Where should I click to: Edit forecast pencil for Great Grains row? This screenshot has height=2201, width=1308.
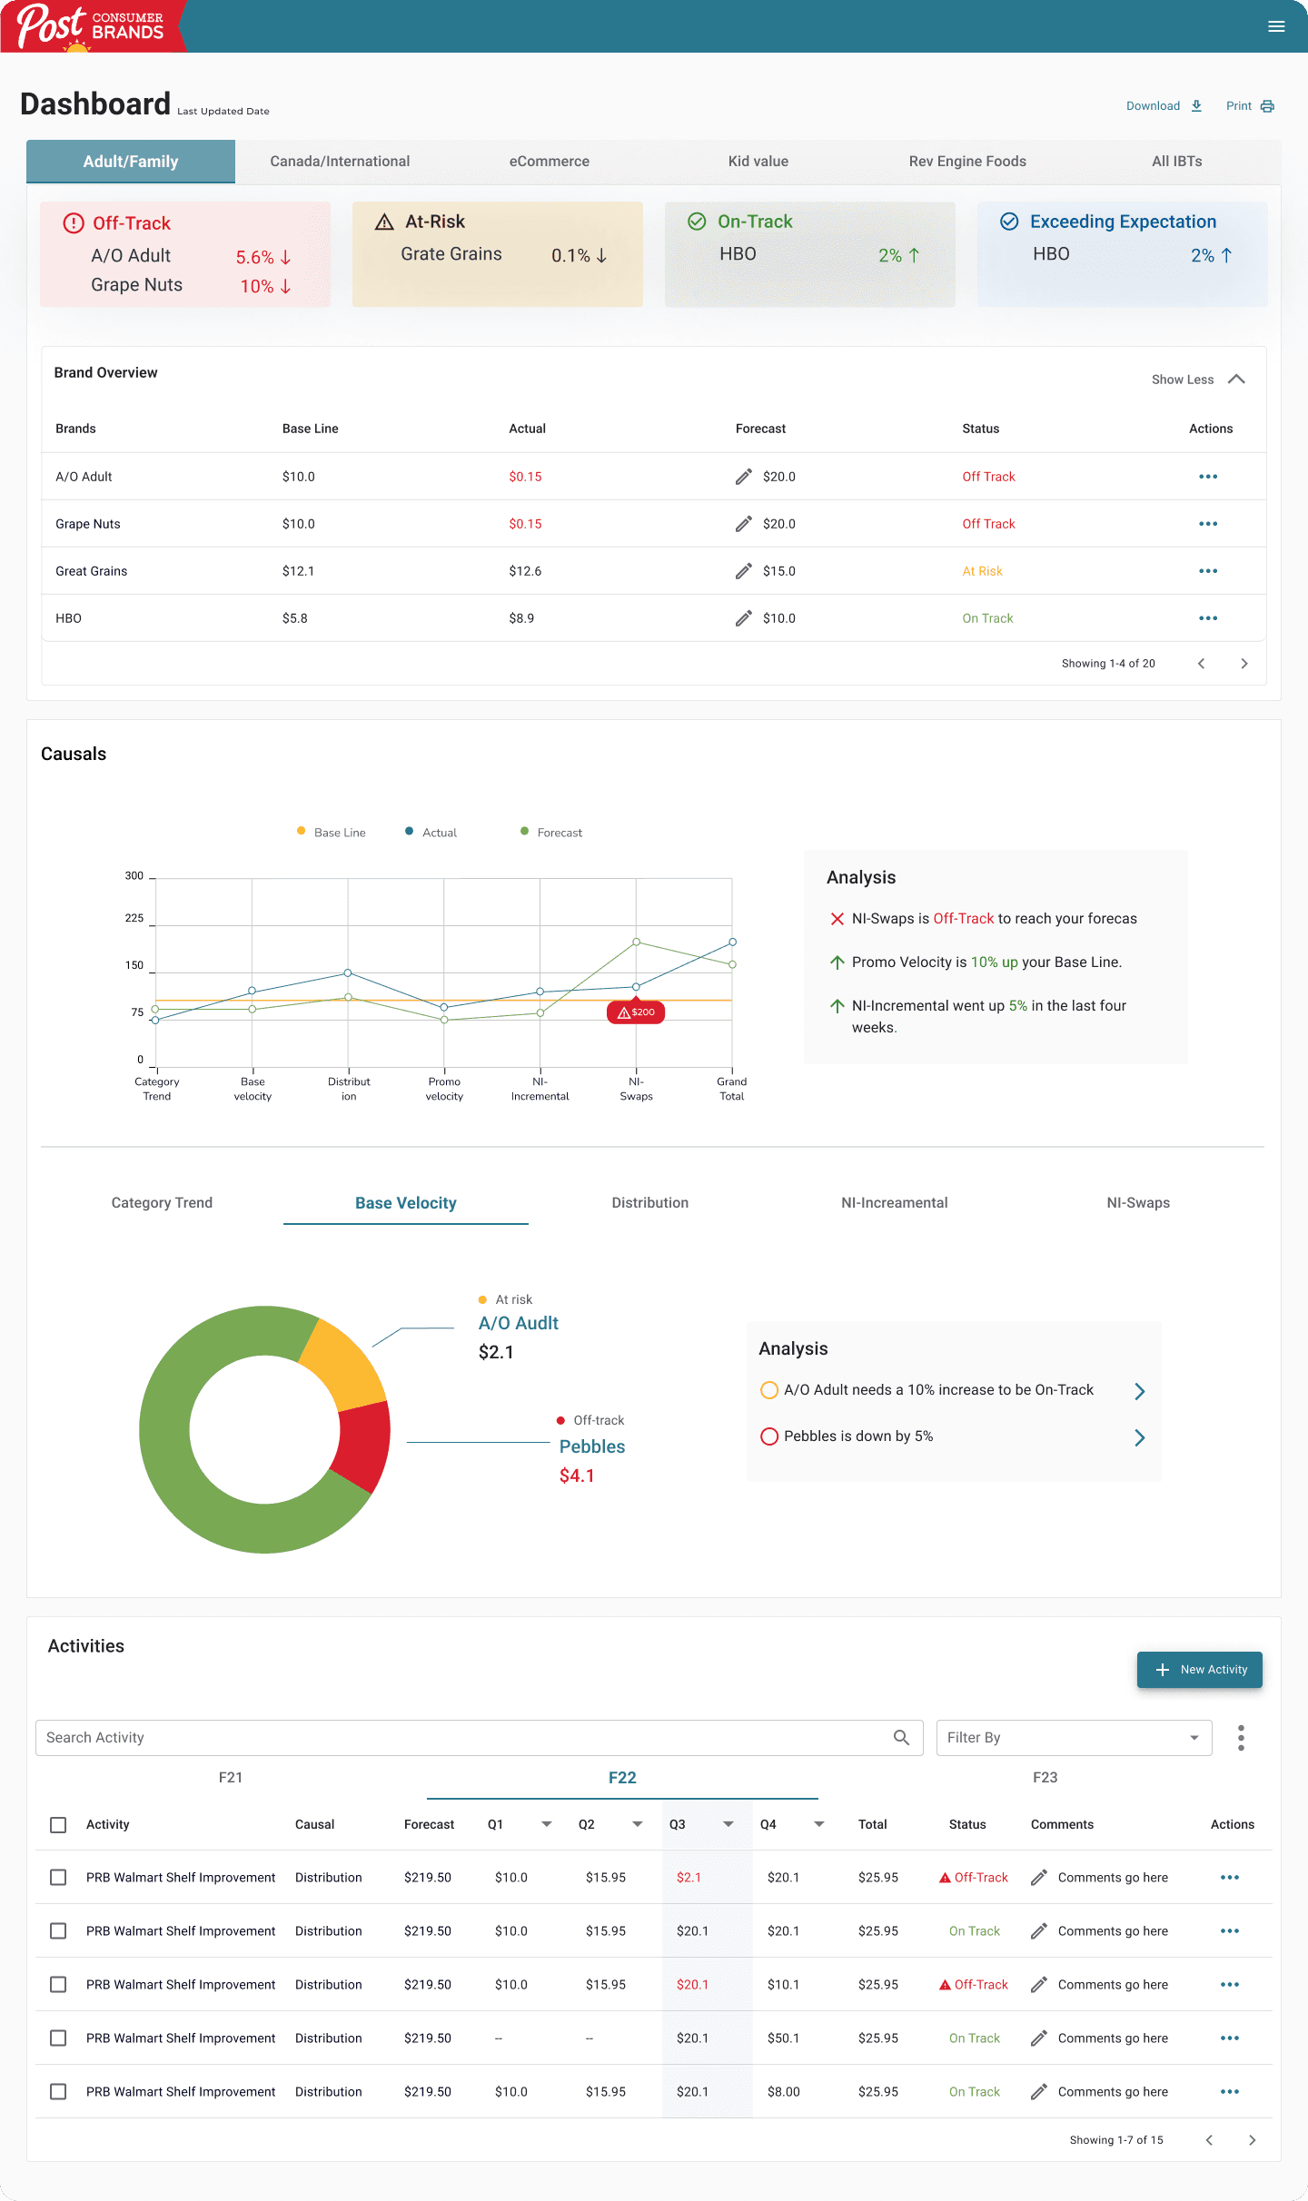[x=744, y=571]
